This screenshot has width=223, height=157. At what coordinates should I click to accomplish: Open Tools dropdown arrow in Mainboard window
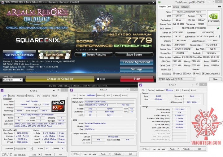coord(110,154)
